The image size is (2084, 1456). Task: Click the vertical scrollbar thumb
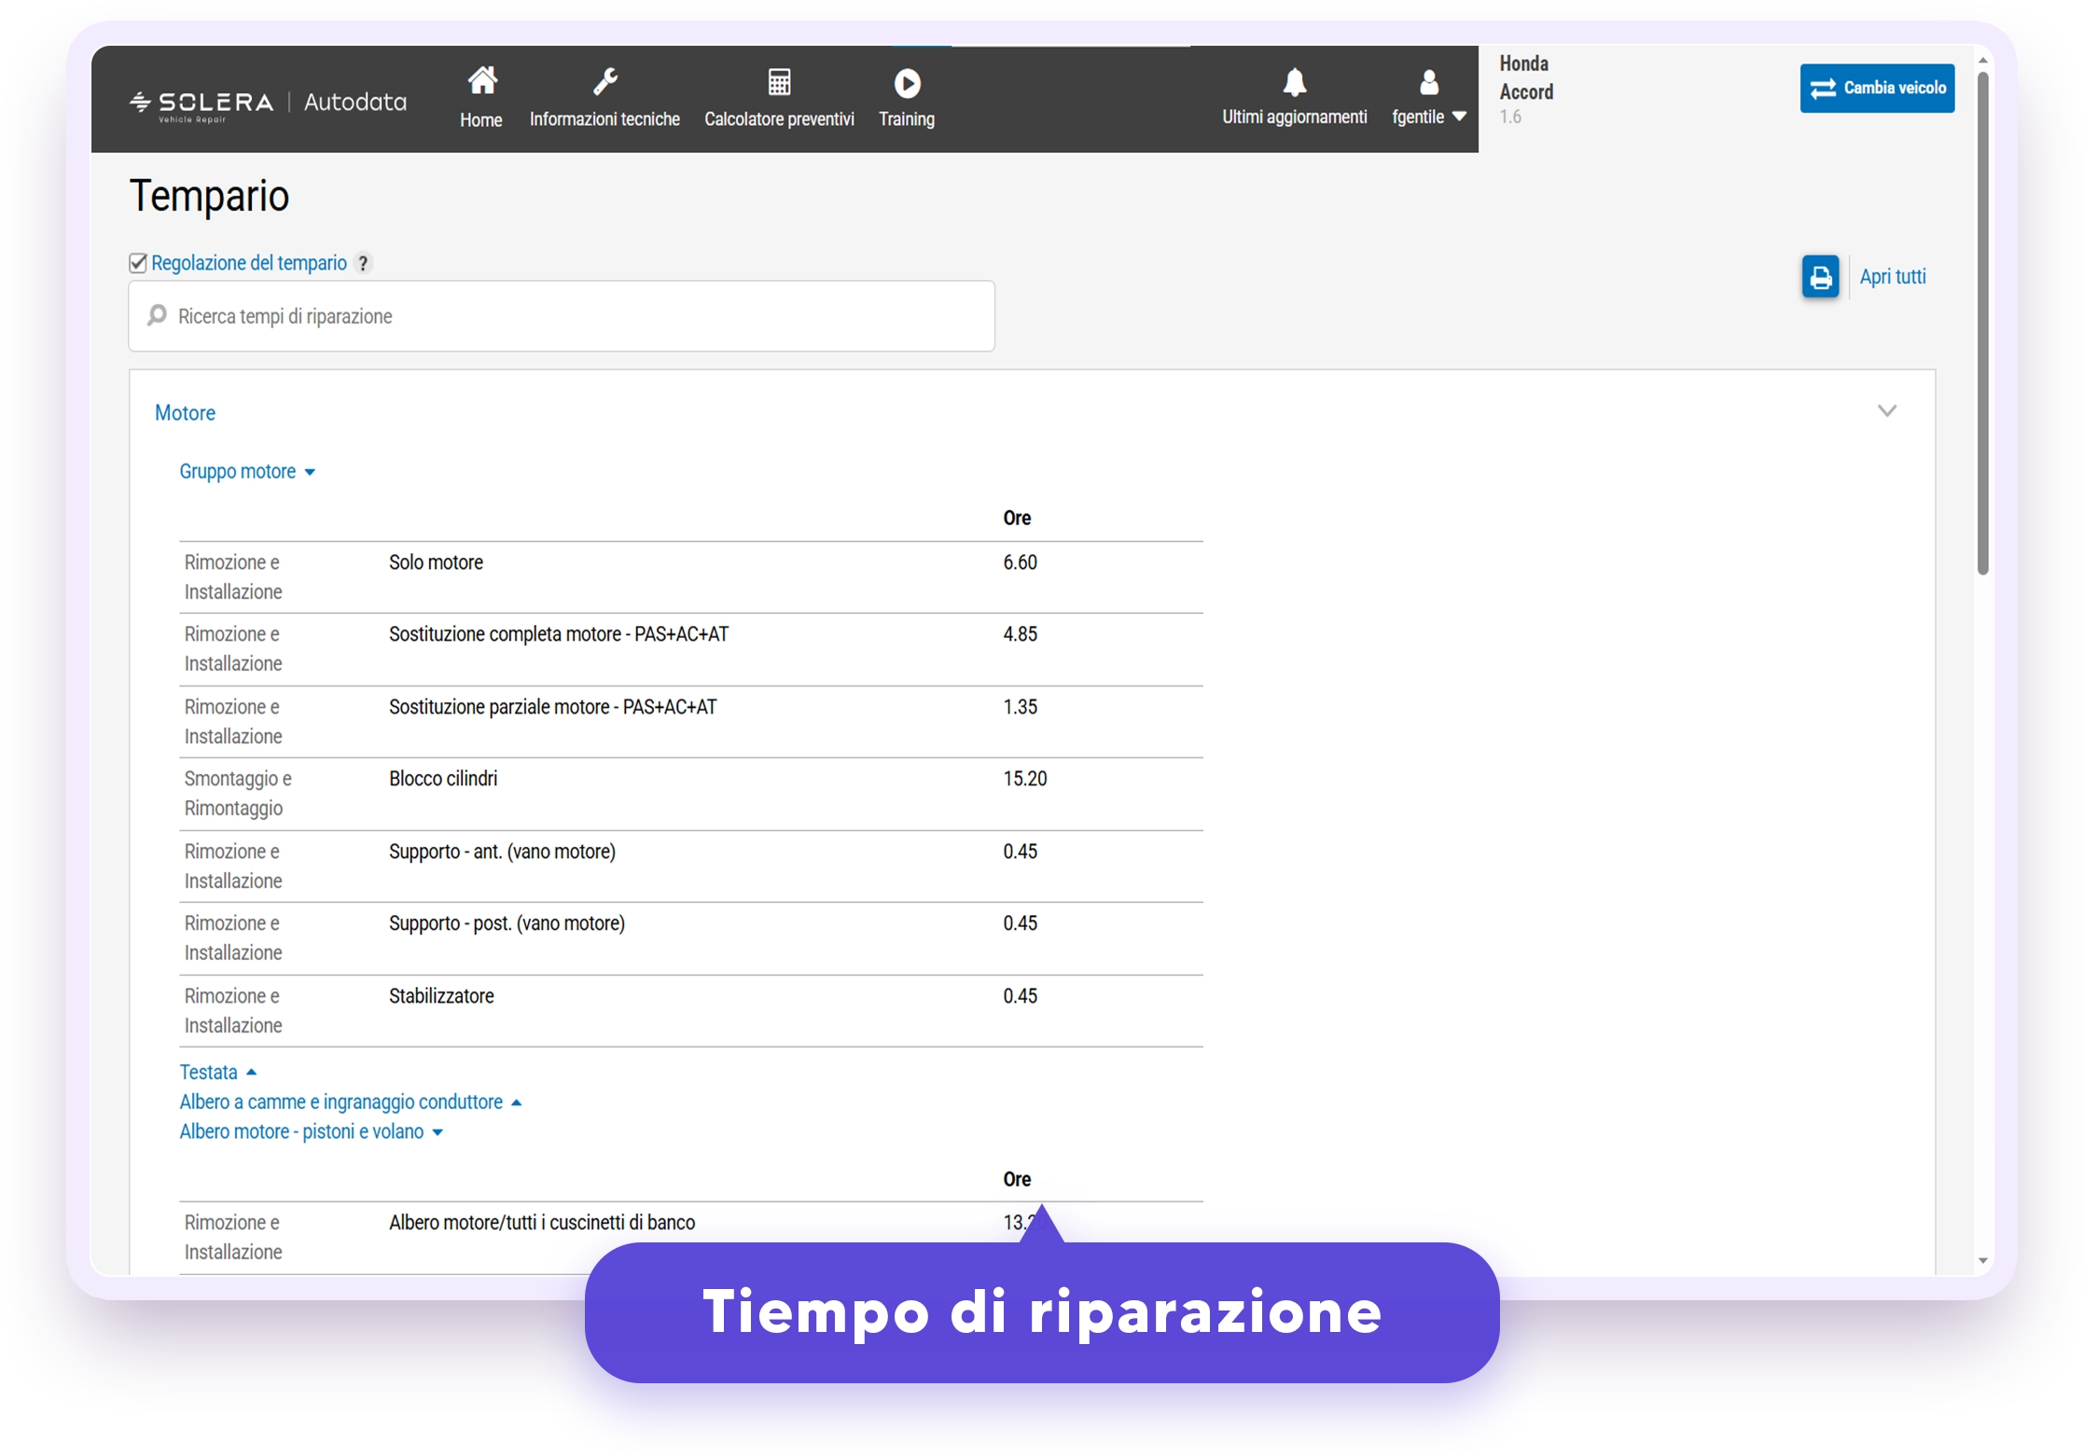point(1982,323)
